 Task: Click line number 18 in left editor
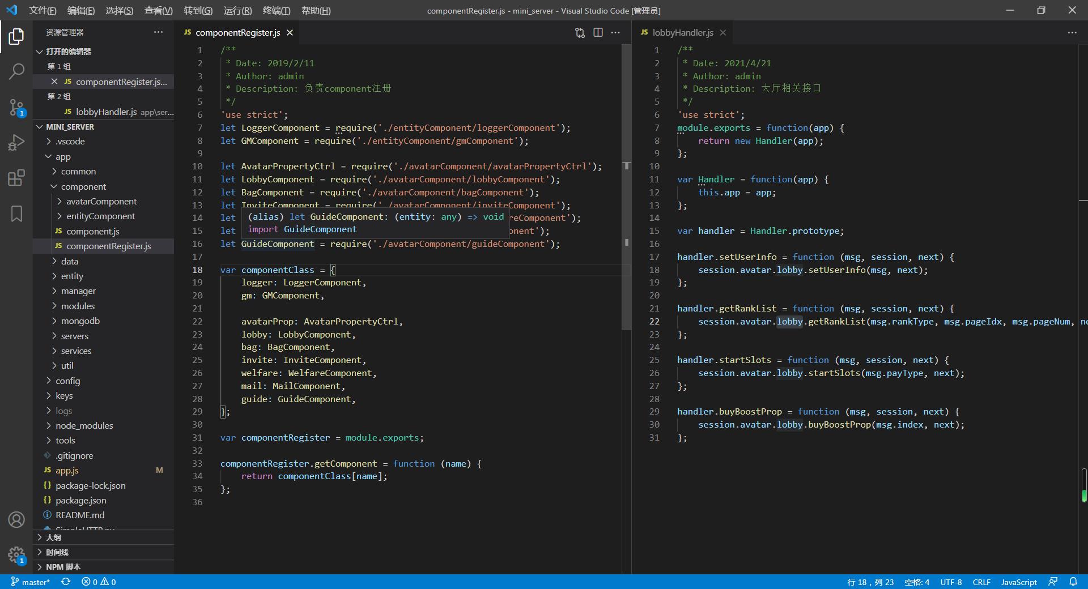pyautogui.click(x=197, y=270)
